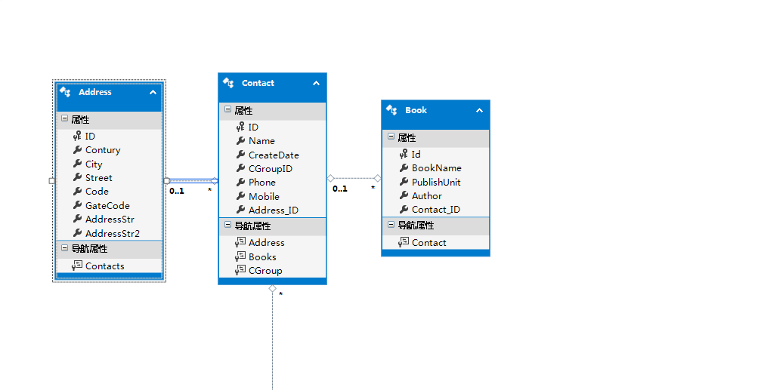Collapse 导航属性 section in Contact entity
Screen dimensions: 758x390
(x=227, y=225)
